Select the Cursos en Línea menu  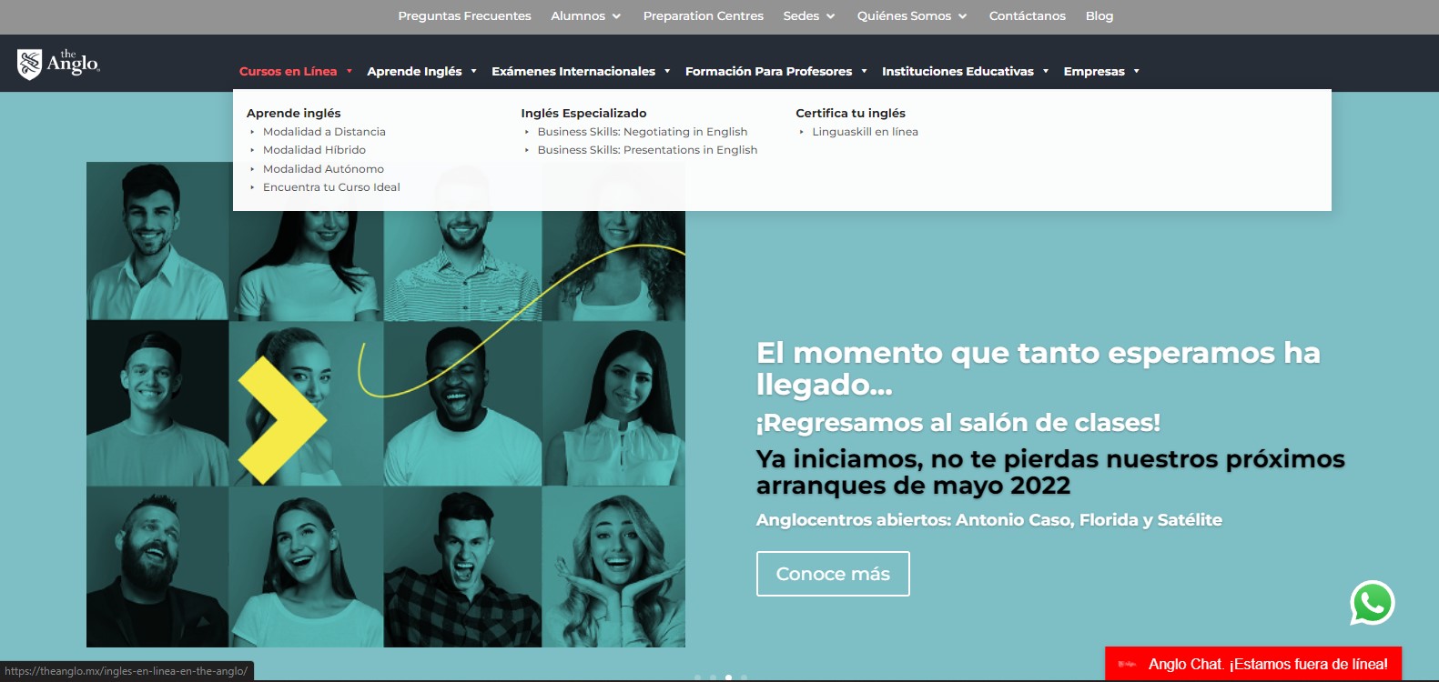tap(288, 71)
